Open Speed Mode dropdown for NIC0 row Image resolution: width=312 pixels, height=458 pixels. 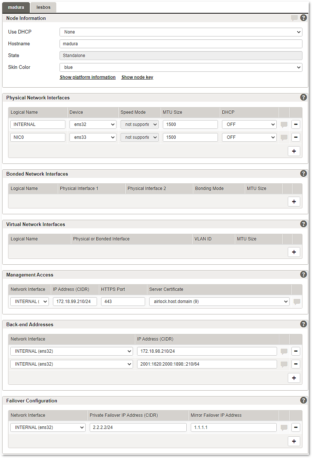[x=140, y=137]
